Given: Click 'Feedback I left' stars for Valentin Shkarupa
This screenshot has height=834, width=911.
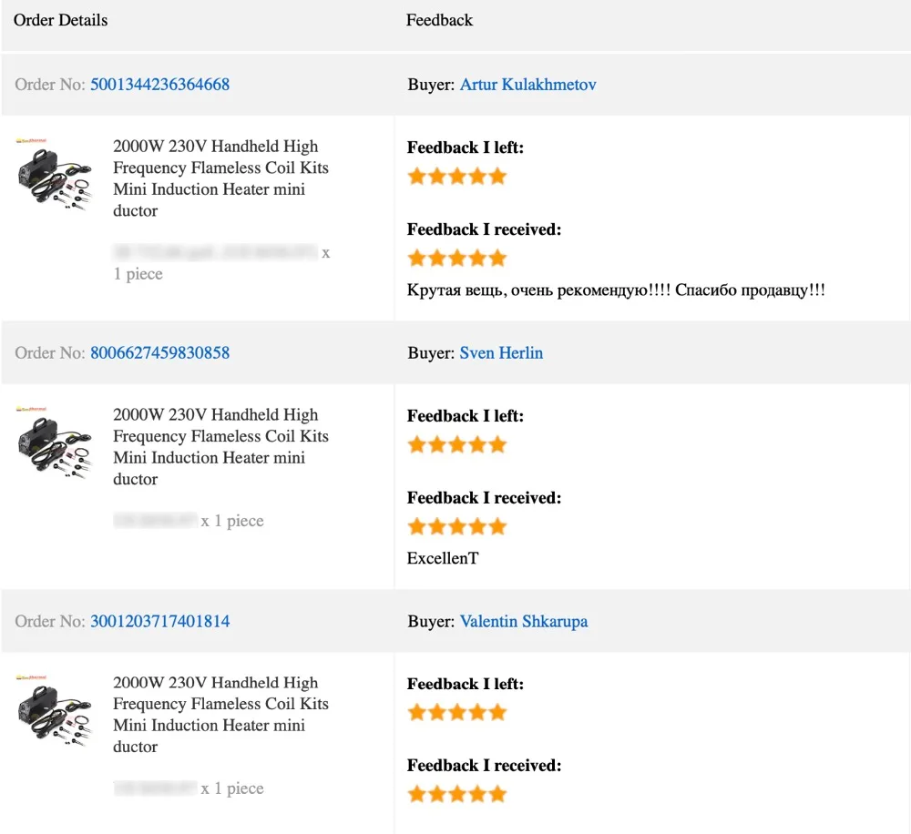Looking at the screenshot, I should coord(456,712).
